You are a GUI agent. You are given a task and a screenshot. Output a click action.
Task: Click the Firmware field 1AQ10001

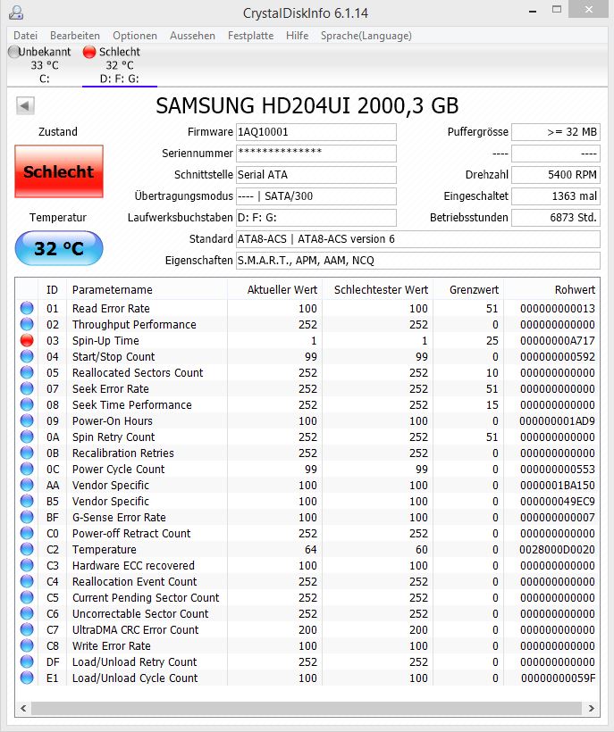315,132
